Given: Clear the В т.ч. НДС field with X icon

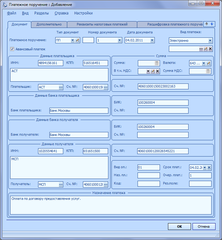Looking at the screenshot, I should pos(158,71).
